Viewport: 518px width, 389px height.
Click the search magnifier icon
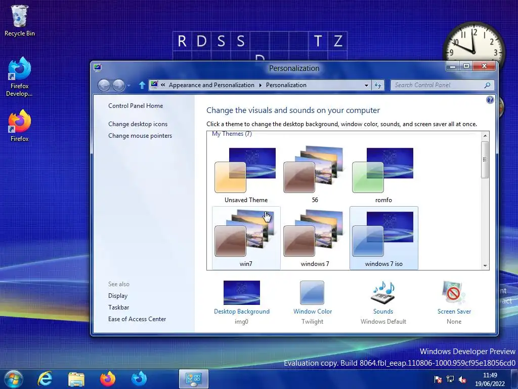[x=487, y=85]
